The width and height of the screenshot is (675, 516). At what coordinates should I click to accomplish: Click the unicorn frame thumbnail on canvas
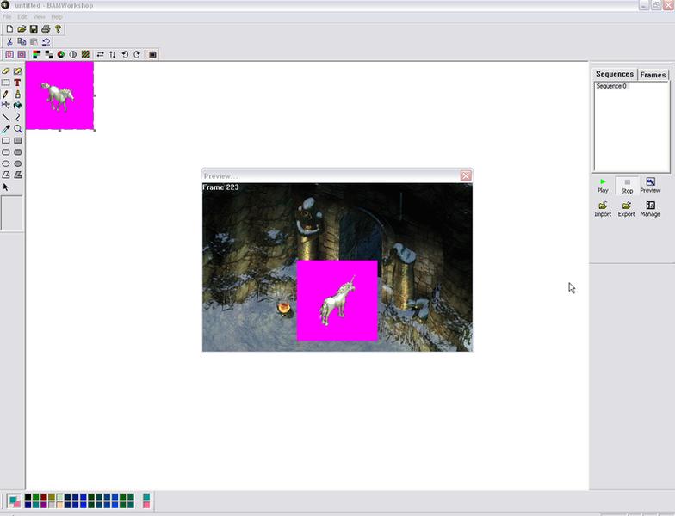(x=60, y=95)
